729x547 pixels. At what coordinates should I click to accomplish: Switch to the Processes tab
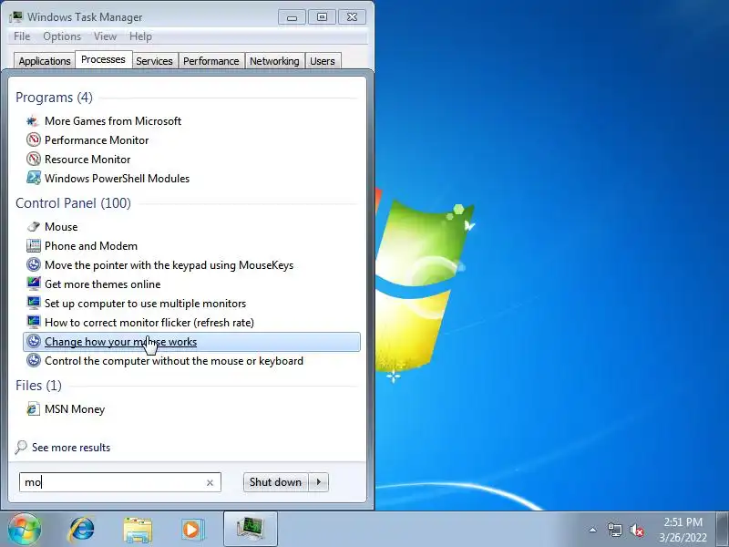pyautogui.click(x=103, y=59)
